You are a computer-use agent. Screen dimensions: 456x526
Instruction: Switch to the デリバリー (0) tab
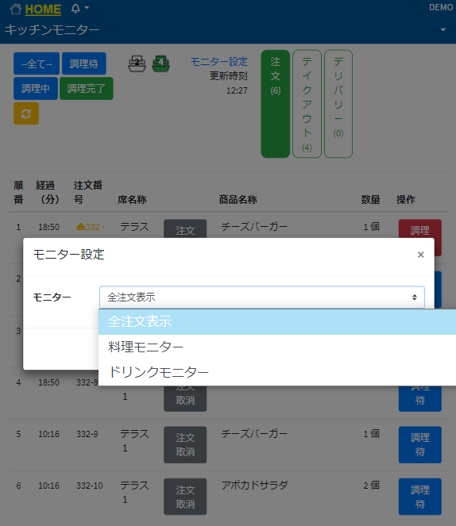click(x=338, y=104)
